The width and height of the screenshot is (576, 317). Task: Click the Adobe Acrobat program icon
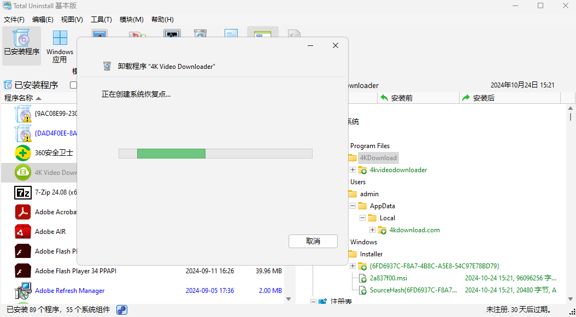point(23,212)
